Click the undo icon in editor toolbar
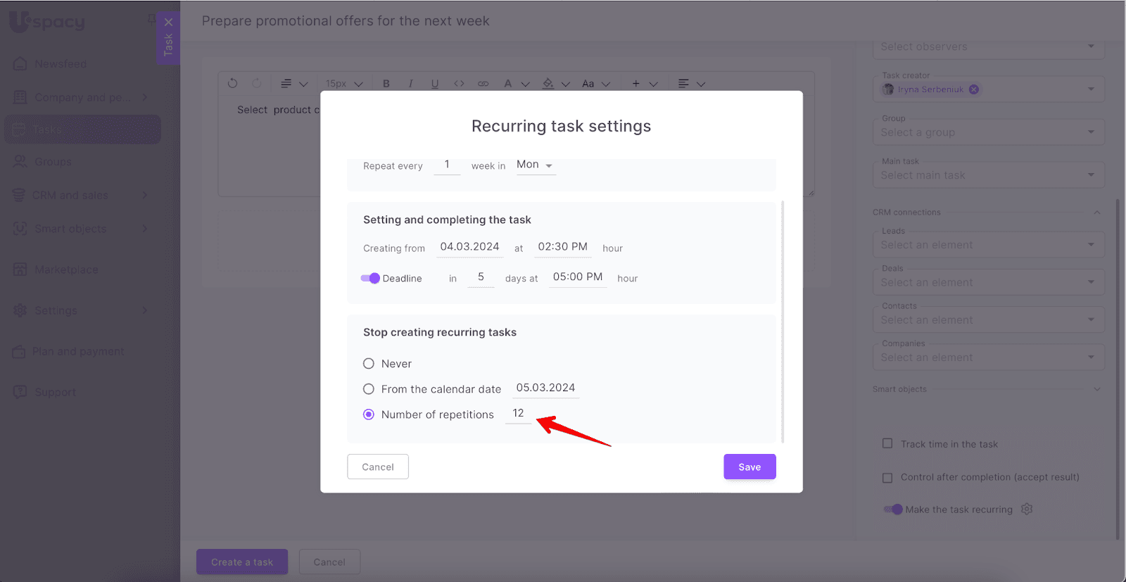The width and height of the screenshot is (1126, 582). pos(232,83)
